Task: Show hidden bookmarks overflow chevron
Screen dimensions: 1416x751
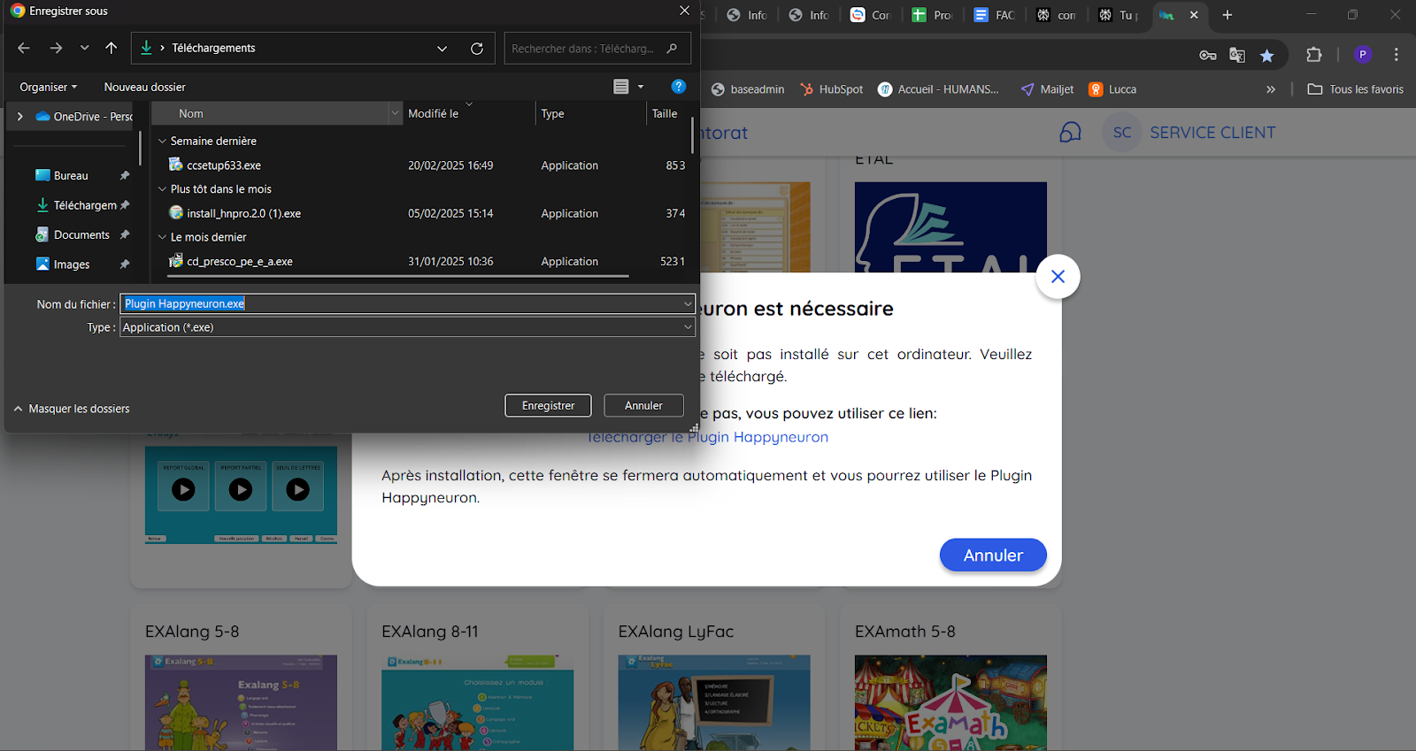Action: (1271, 89)
